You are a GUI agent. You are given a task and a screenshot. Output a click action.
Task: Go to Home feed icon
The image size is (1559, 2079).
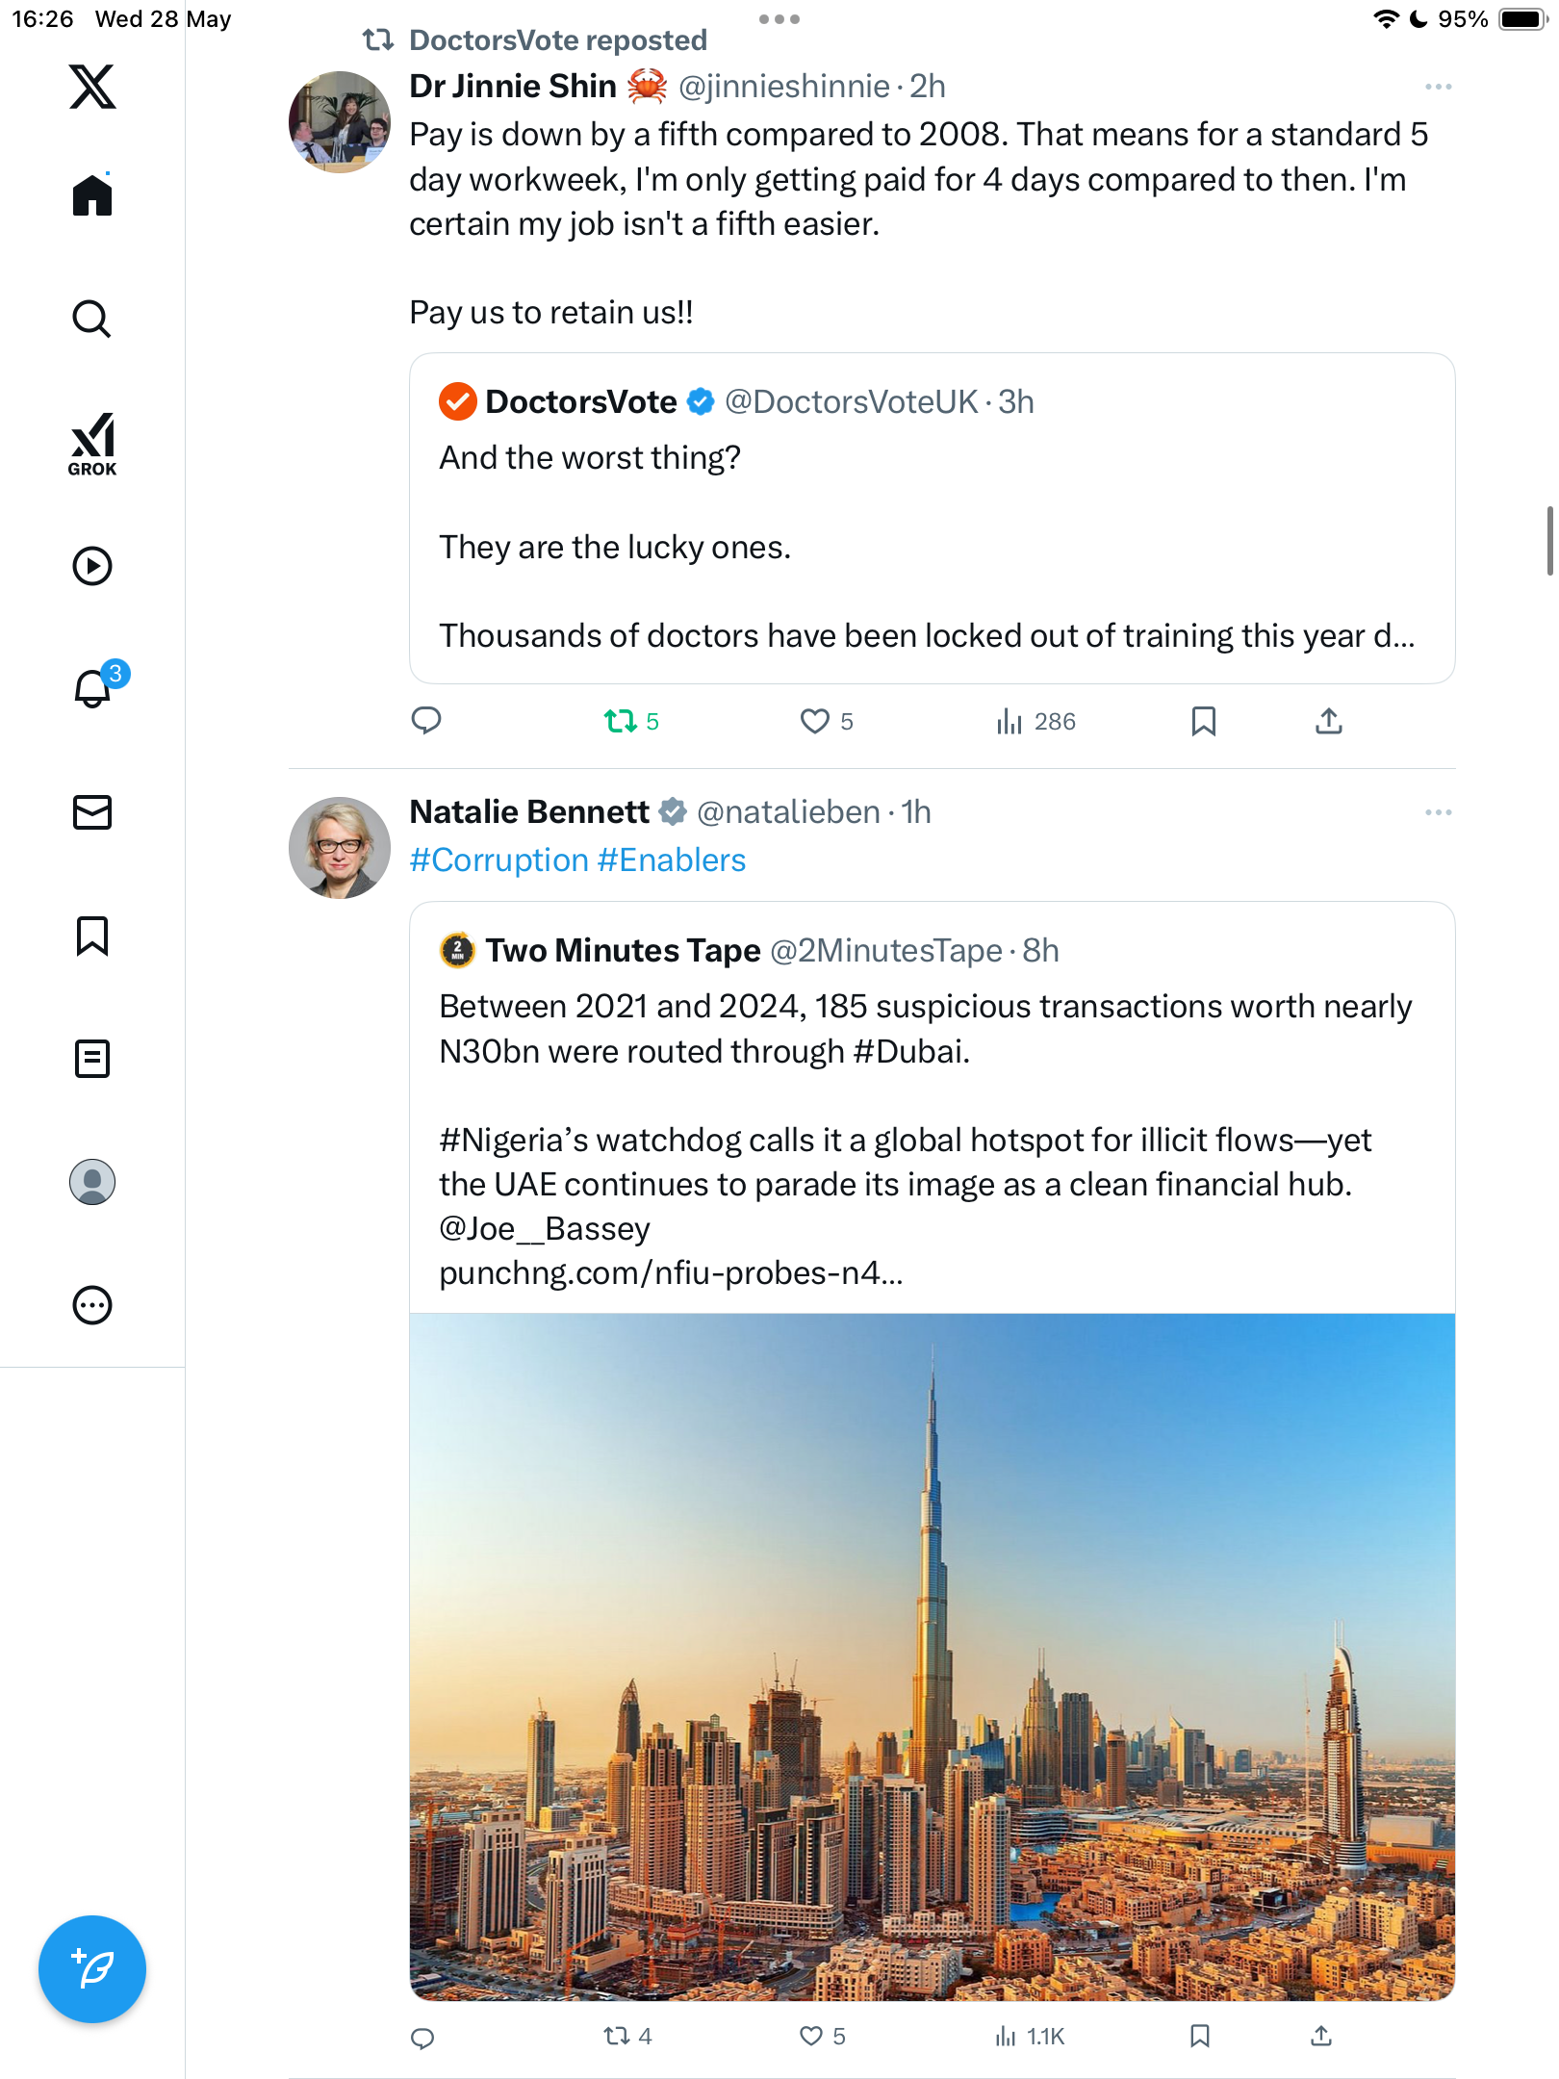92,195
